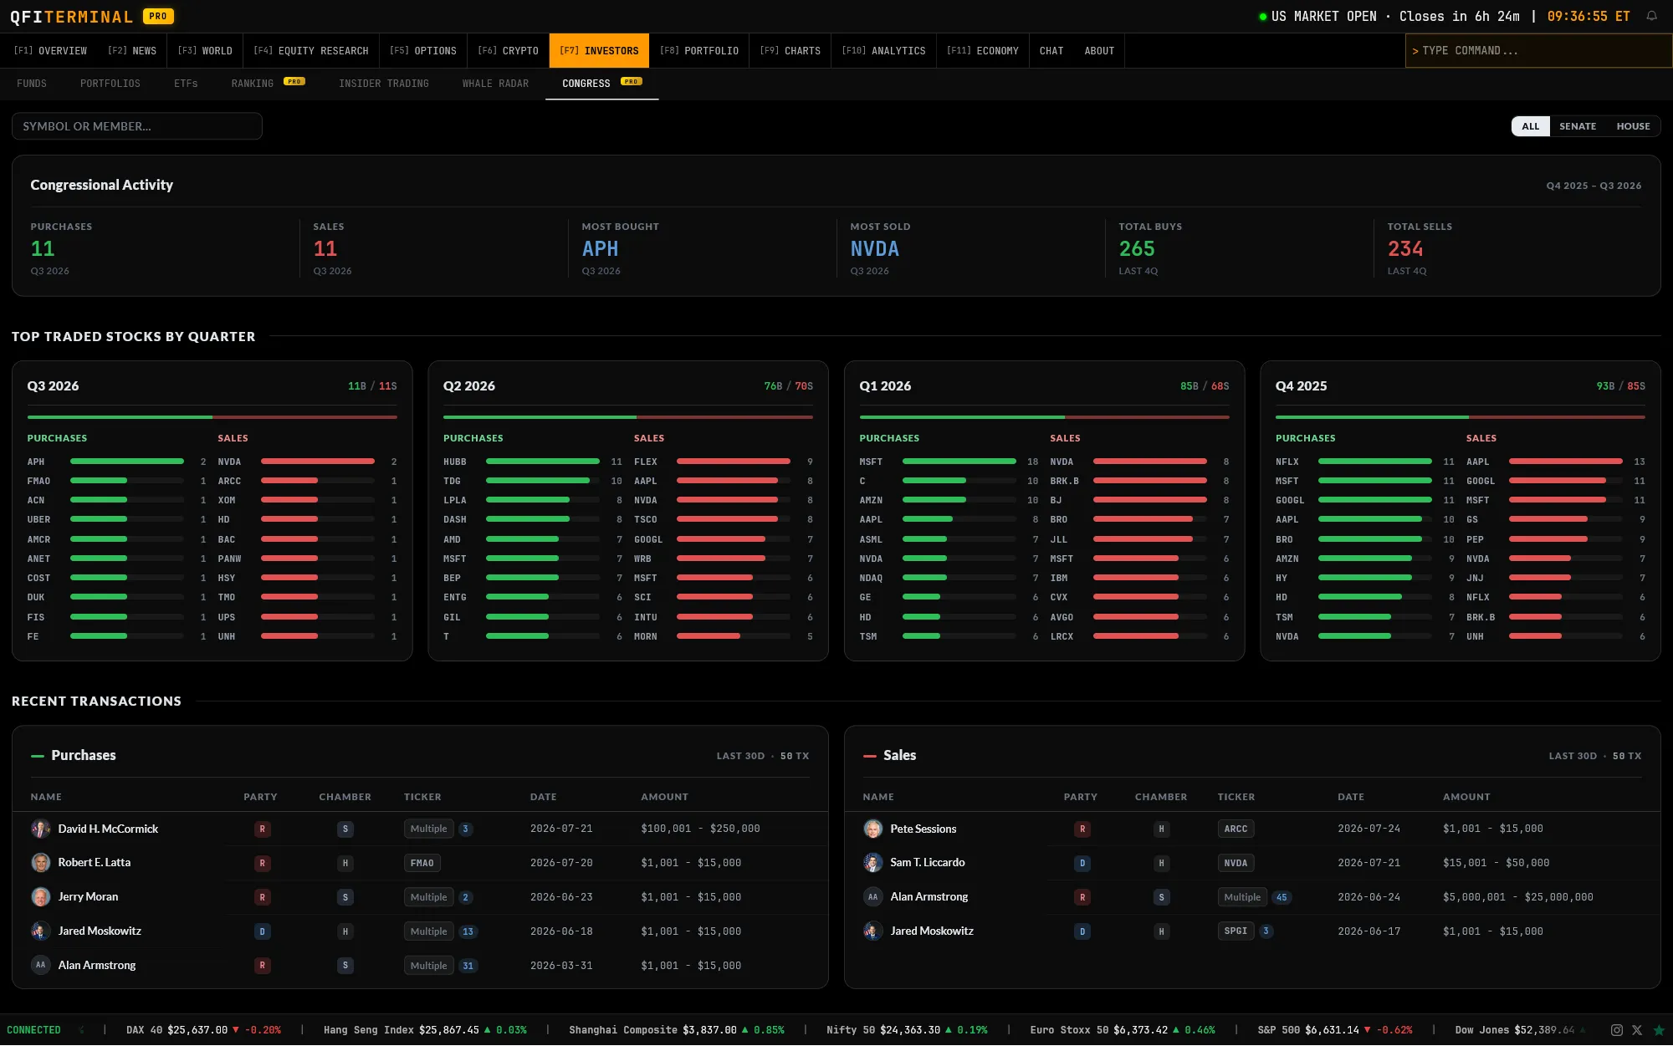Click Jared Moskowitz's avatar in the Purchases table

[40, 931]
